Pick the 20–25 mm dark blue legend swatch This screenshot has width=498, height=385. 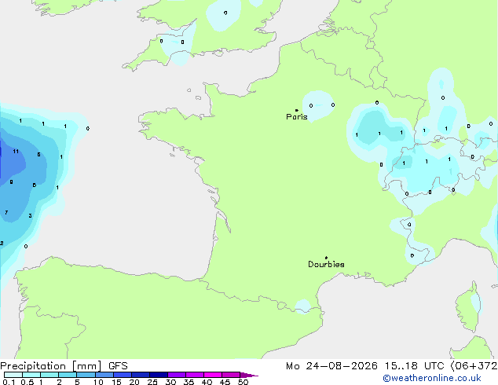(x=141, y=375)
